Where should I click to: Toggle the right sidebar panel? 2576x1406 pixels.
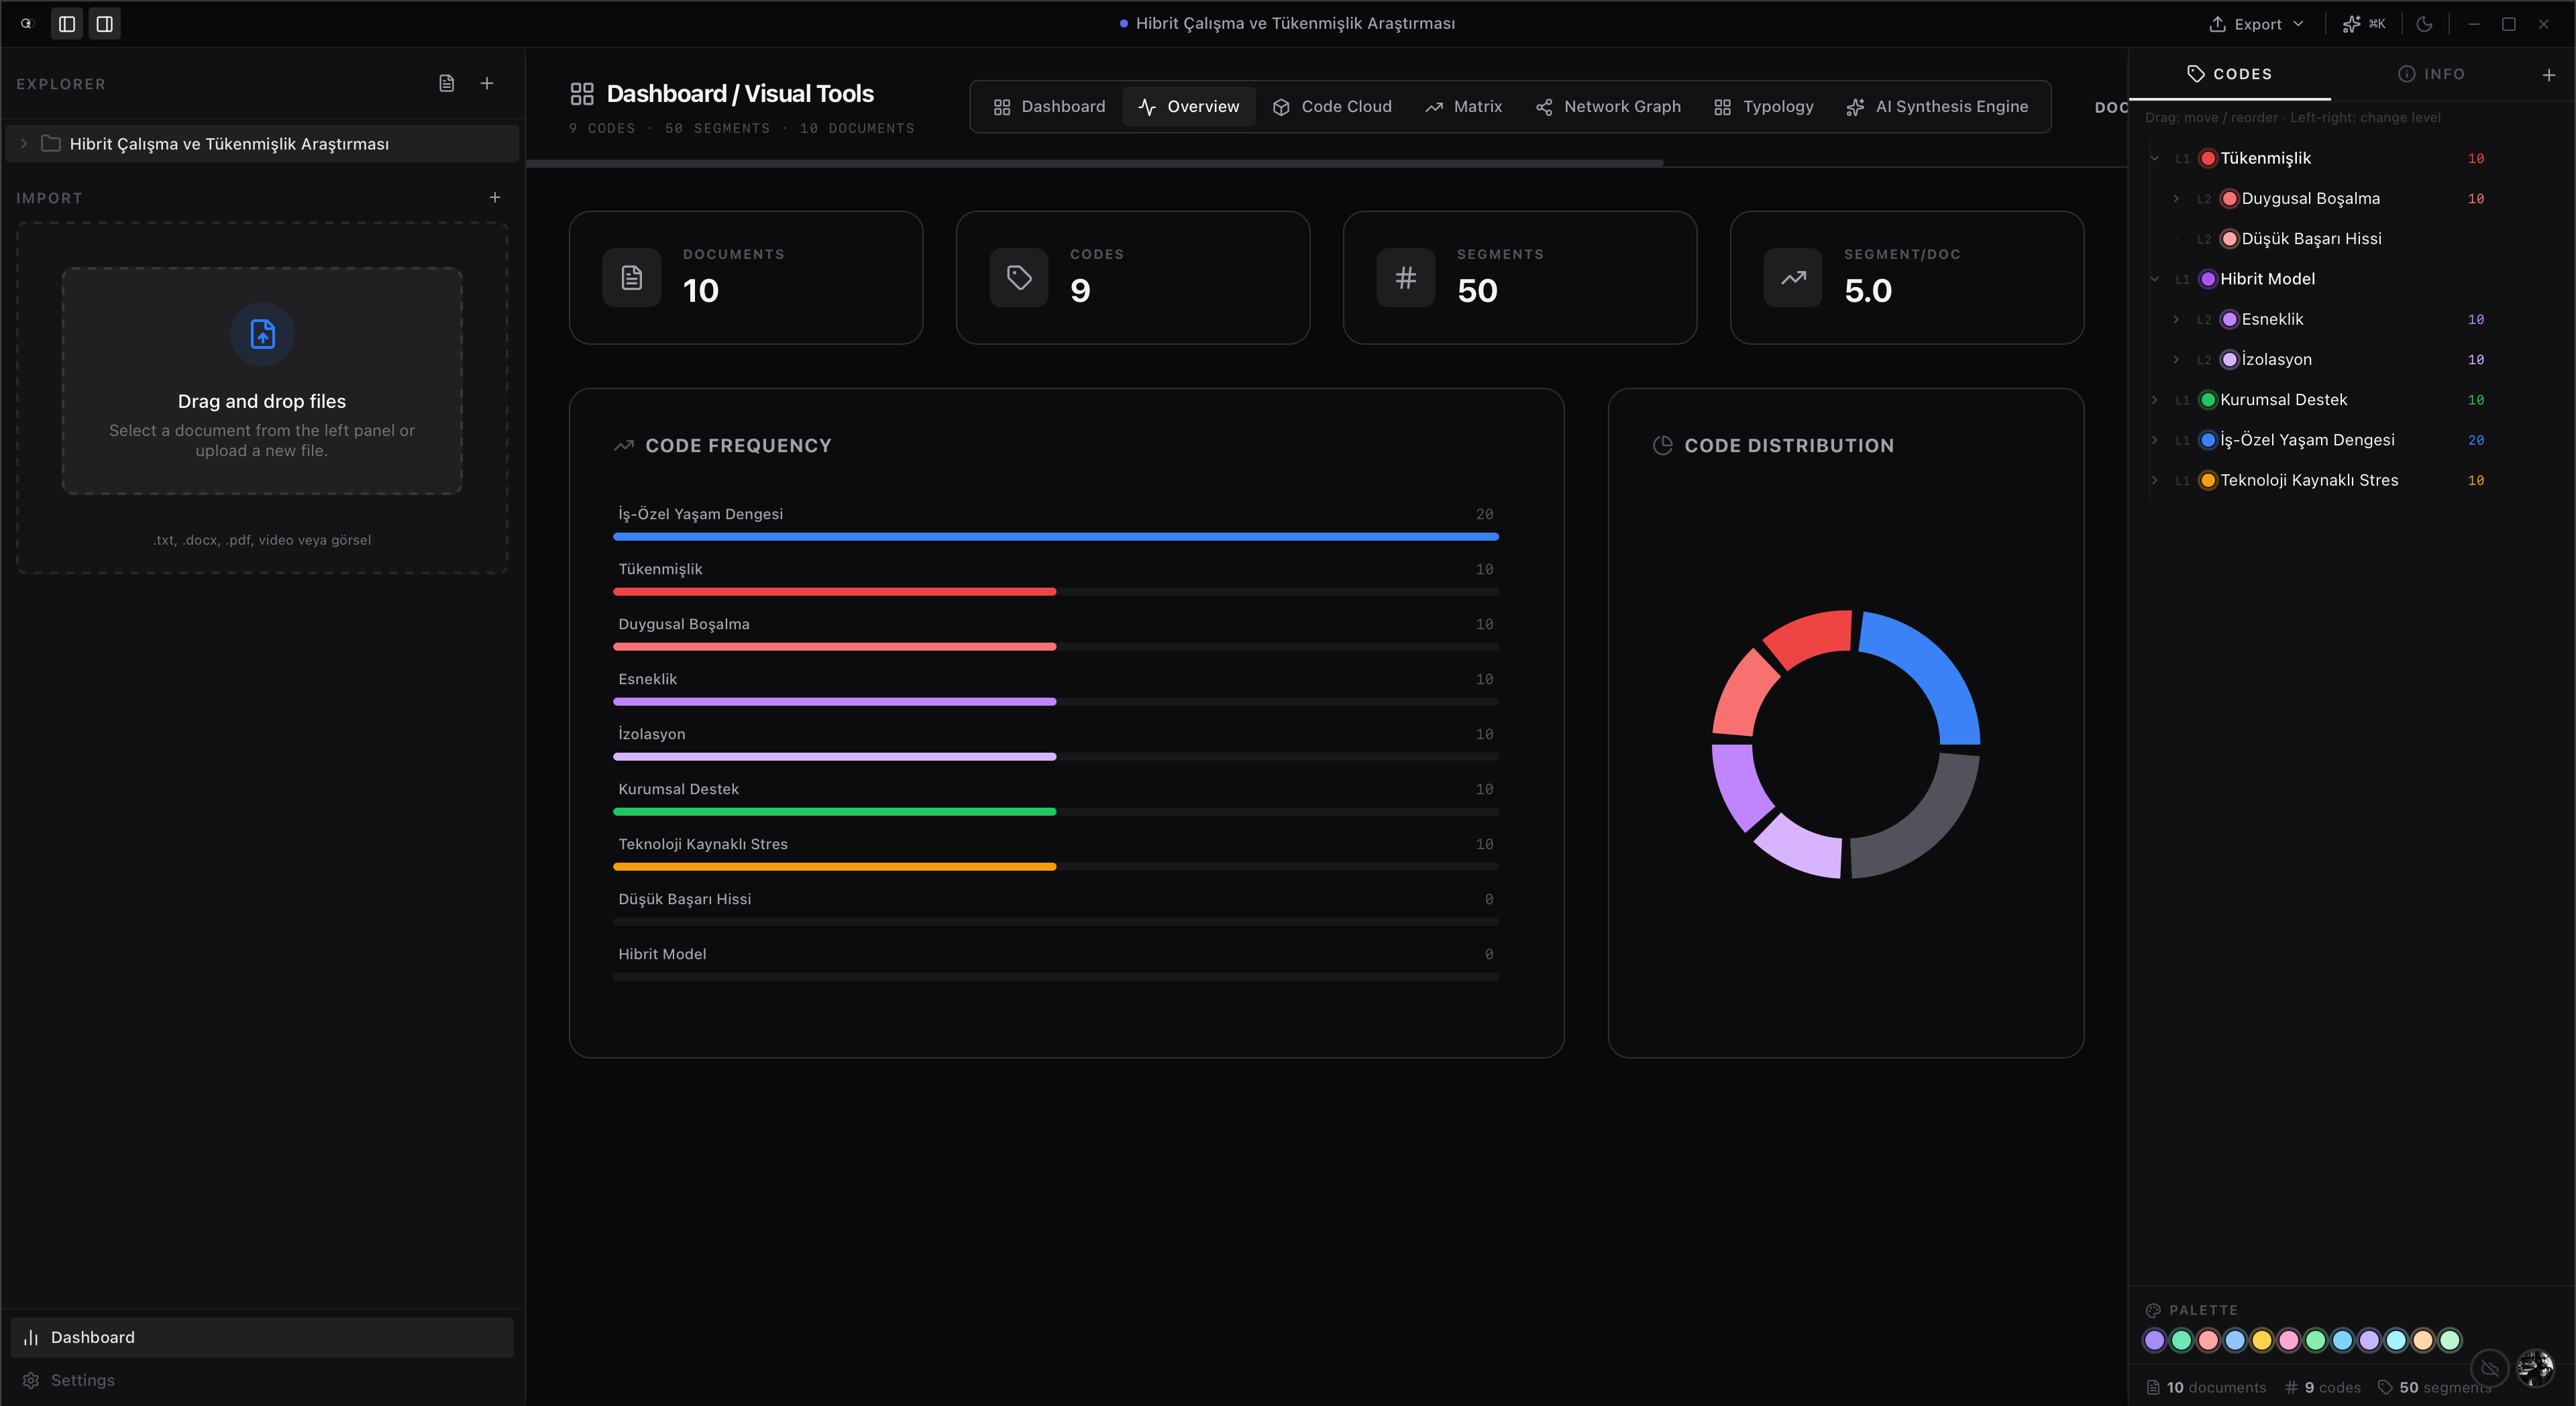click(104, 23)
